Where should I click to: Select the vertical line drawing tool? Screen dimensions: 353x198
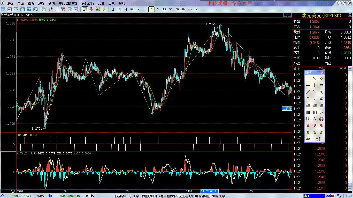click(315, 85)
